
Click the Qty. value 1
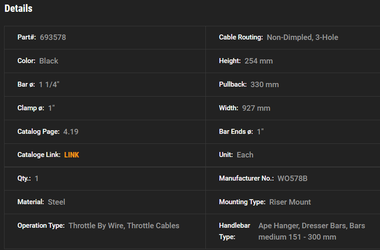pyautogui.click(x=37, y=178)
